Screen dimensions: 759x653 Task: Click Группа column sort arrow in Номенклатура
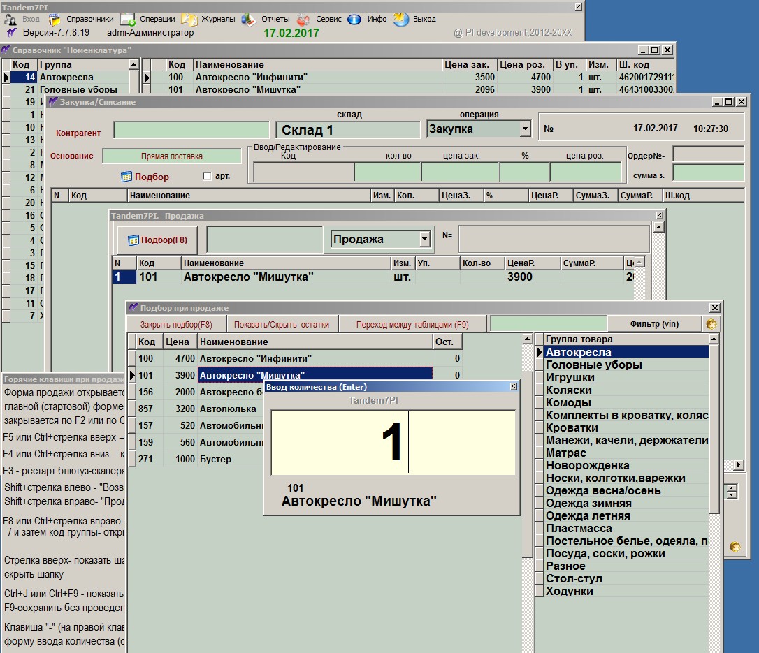coord(133,64)
